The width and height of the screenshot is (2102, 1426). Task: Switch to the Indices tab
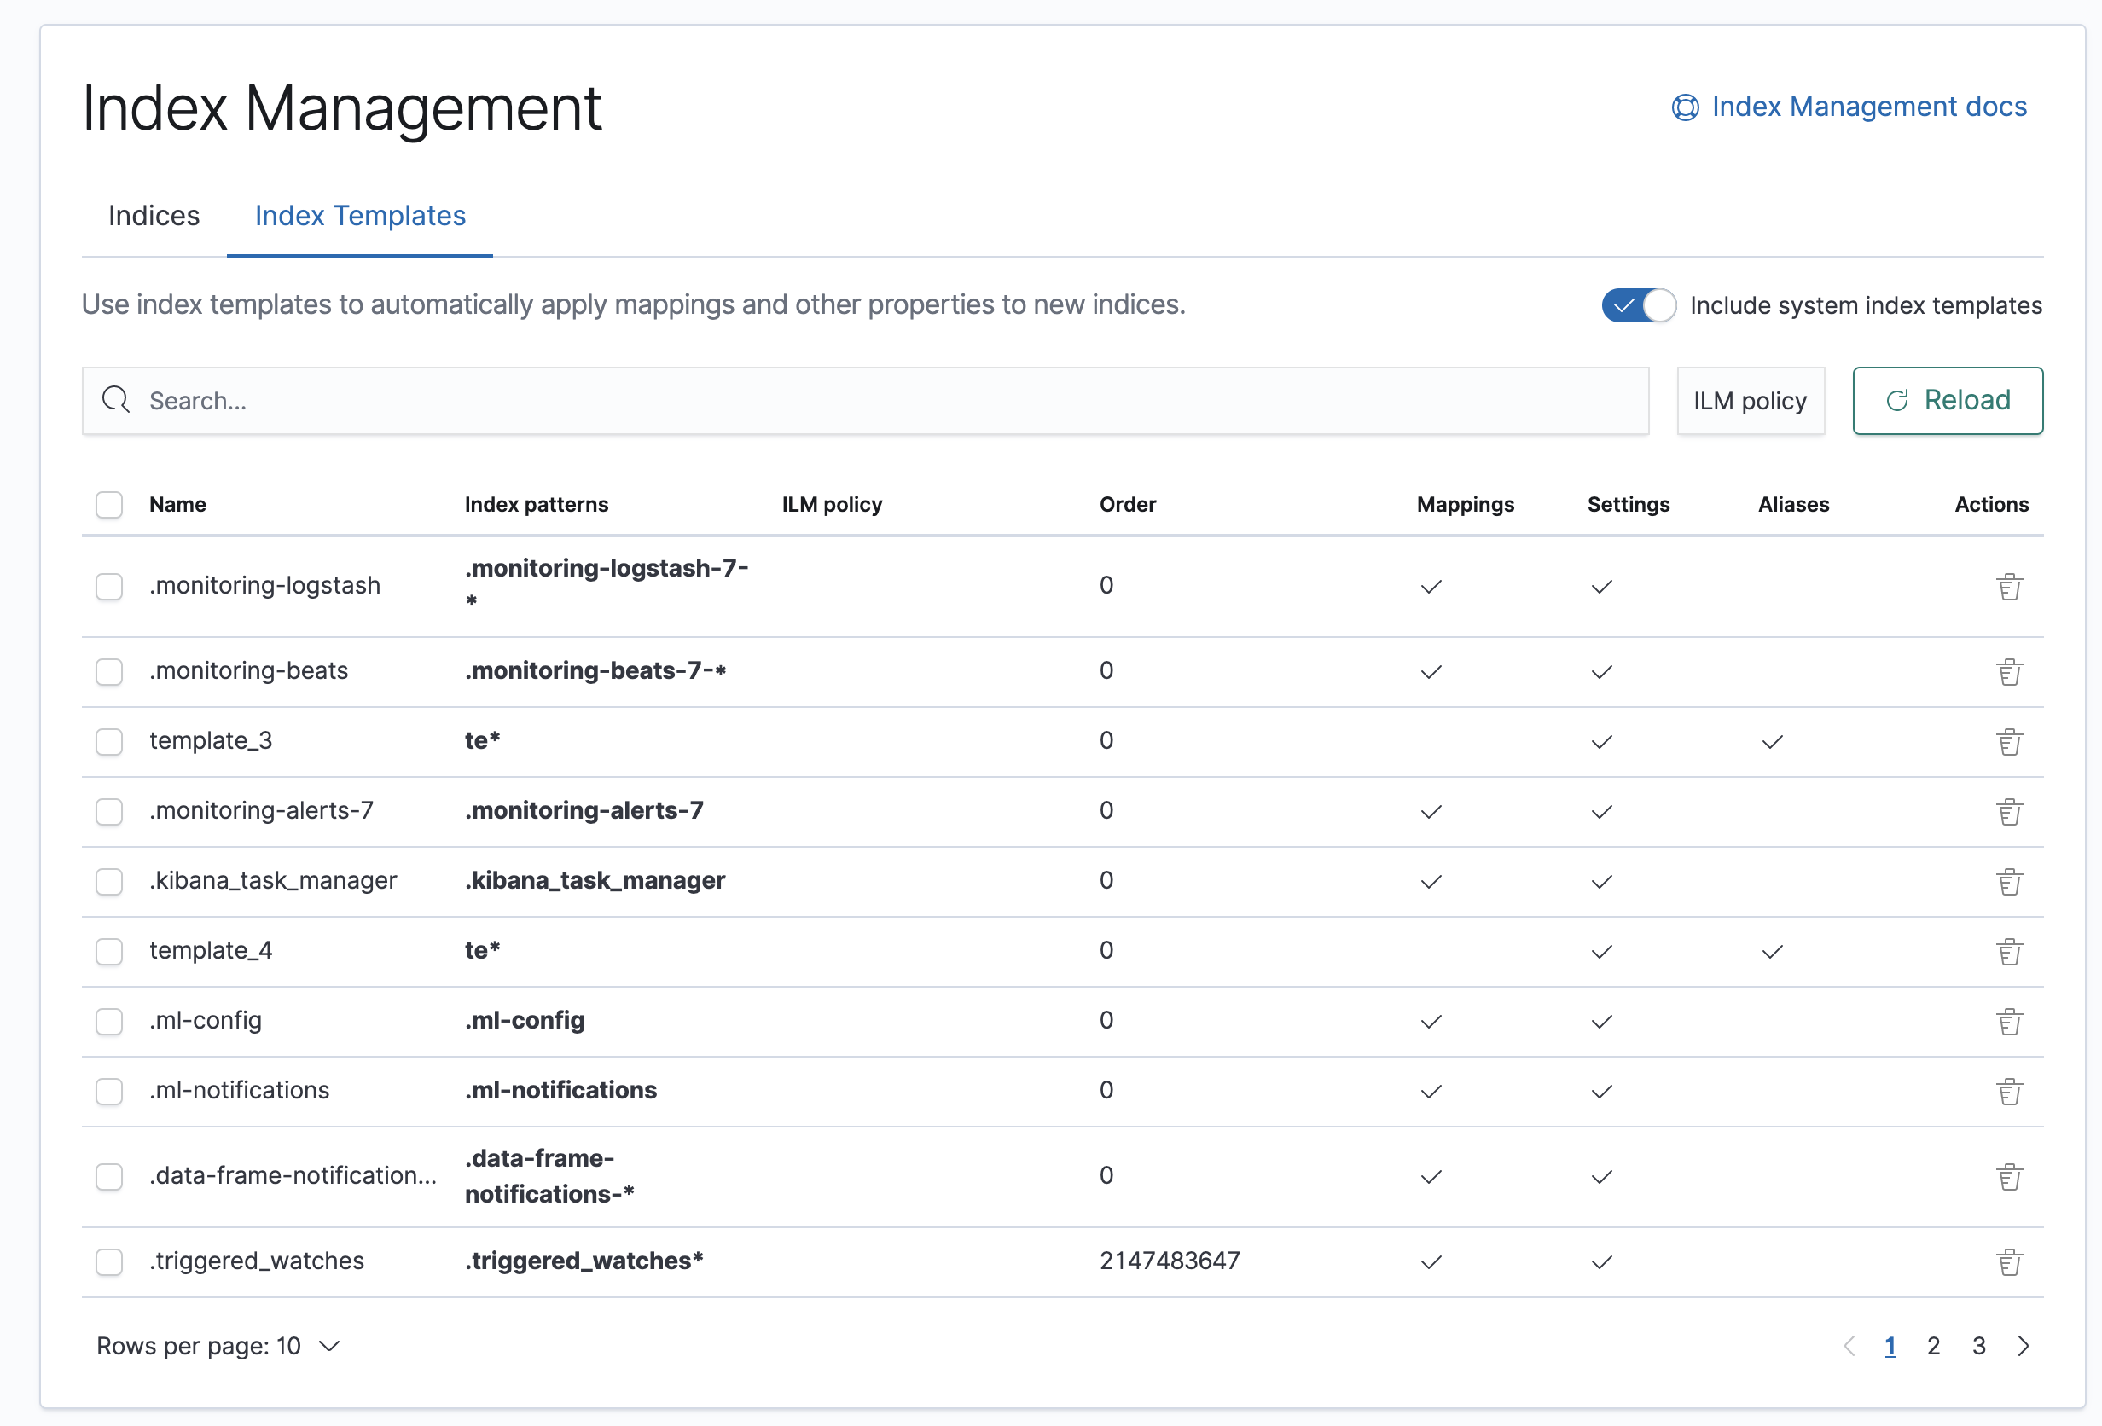[x=154, y=216]
